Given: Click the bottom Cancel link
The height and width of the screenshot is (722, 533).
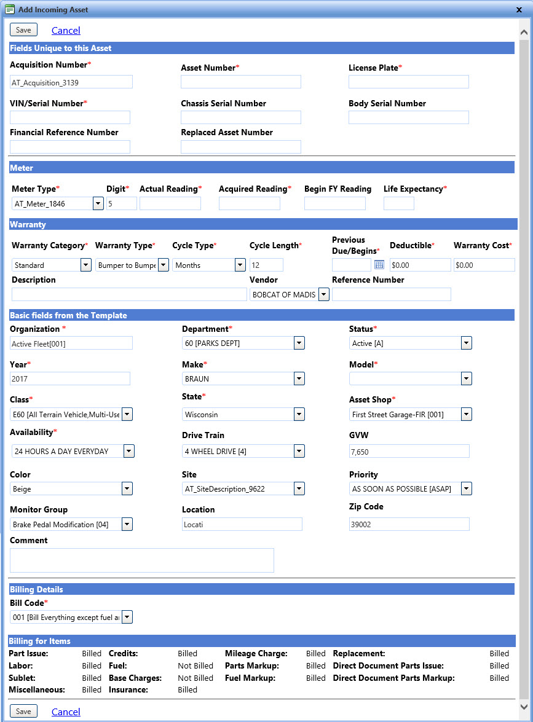Looking at the screenshot, I should [66, 712].
